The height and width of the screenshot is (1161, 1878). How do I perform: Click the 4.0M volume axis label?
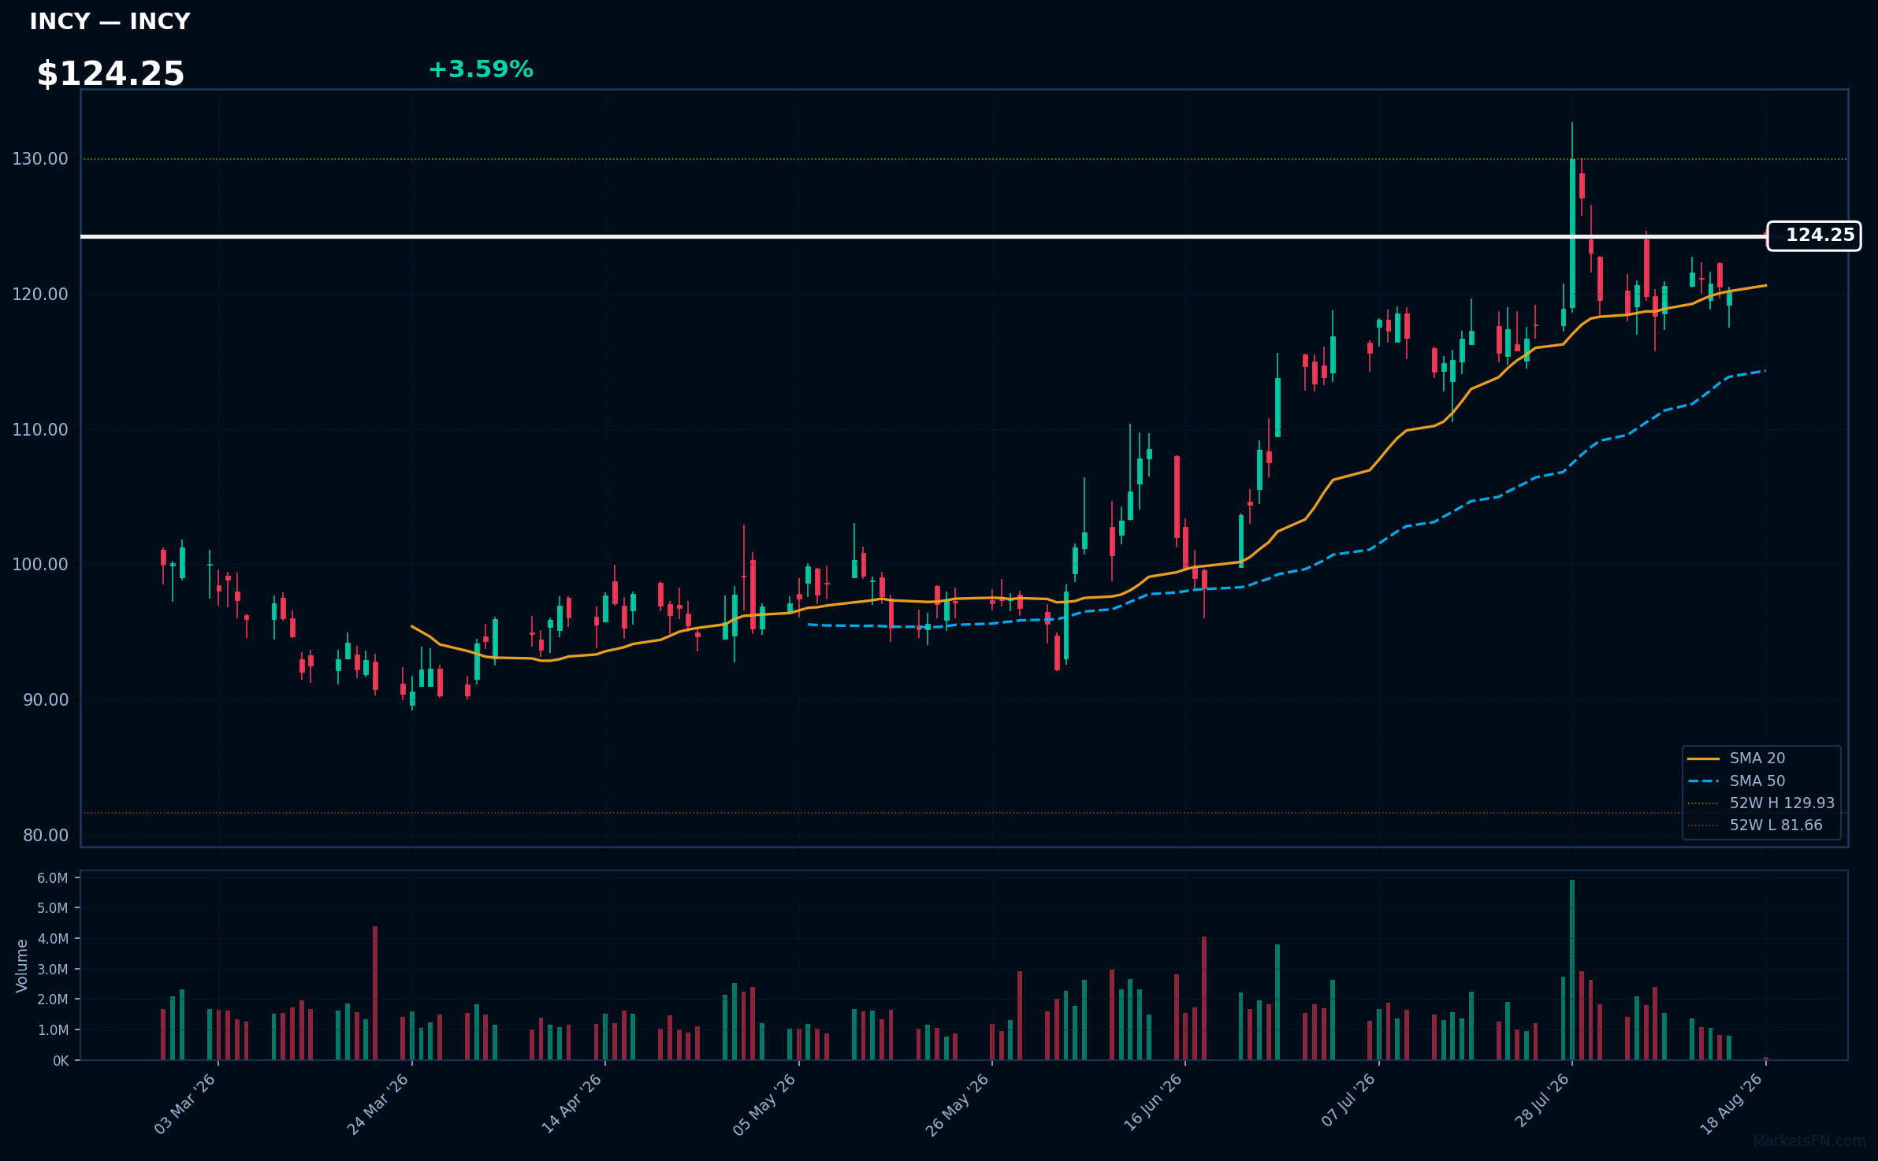53,939
